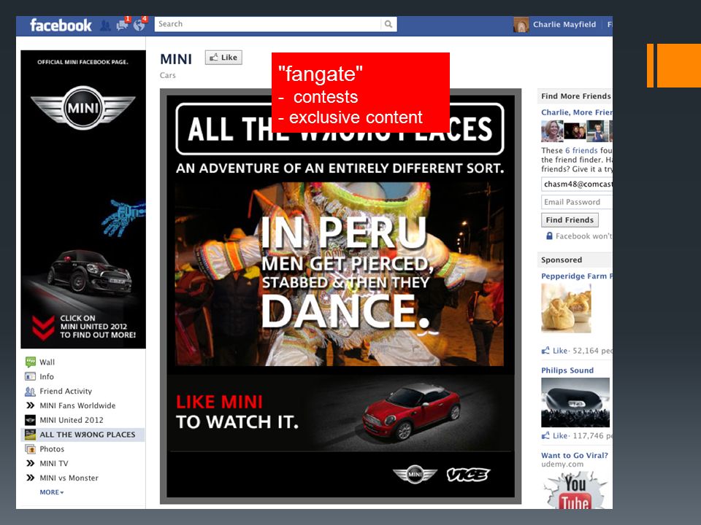Open the Wall tab
Viewport: 701px width, 525px height.
tap(47, 362)
